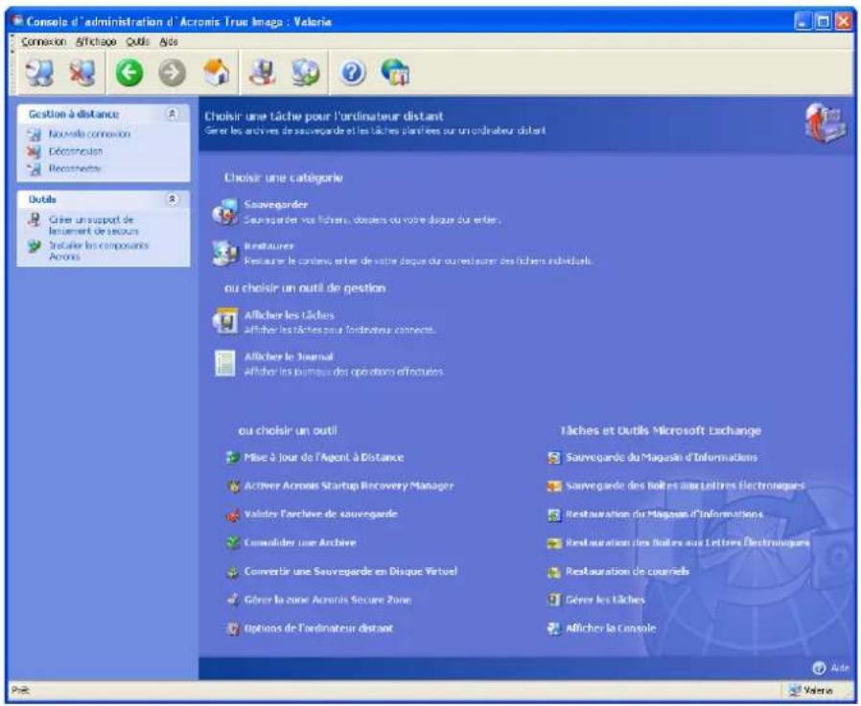Click Restauration du Magasin d'Informations link

663,514
